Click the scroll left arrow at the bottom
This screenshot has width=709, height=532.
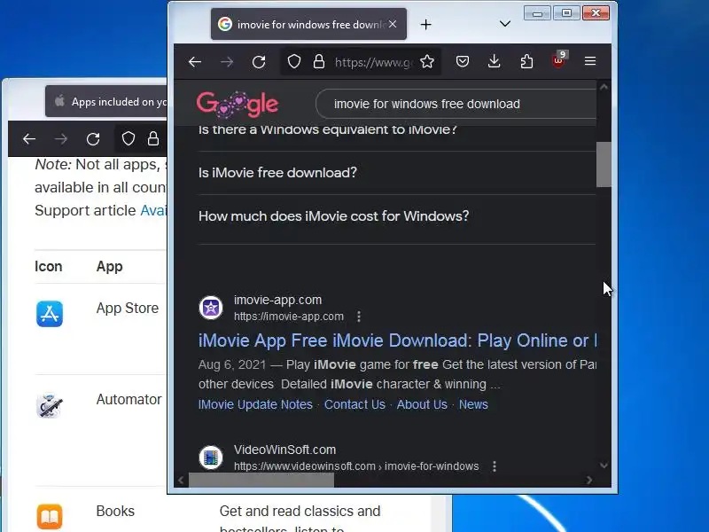point(181,480)
